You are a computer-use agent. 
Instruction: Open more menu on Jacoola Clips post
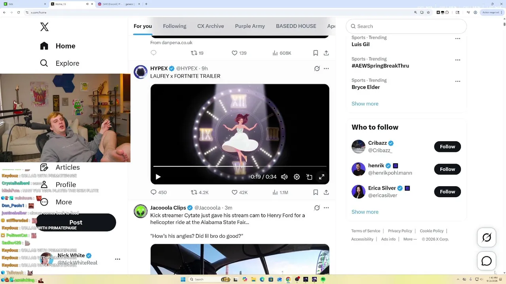(326, 208)
